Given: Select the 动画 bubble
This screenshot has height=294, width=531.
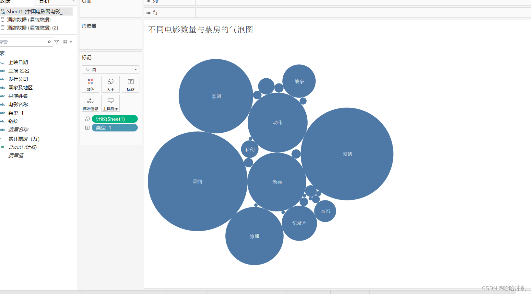Looking at the screenshot, I should (x=277, y=182).
